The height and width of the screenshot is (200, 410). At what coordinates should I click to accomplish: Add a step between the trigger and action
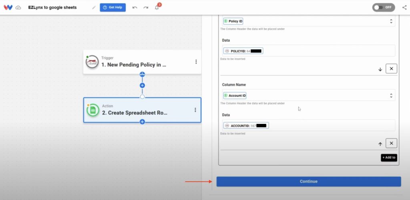[142, 85]
